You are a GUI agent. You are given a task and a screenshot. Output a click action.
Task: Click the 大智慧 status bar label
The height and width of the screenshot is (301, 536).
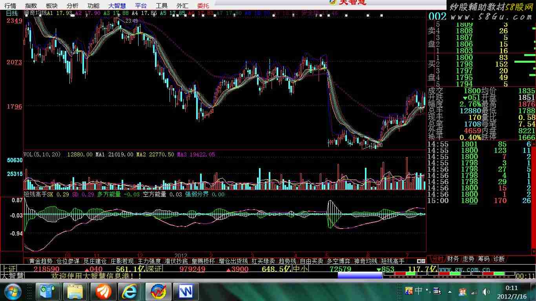tap(12, 276)
